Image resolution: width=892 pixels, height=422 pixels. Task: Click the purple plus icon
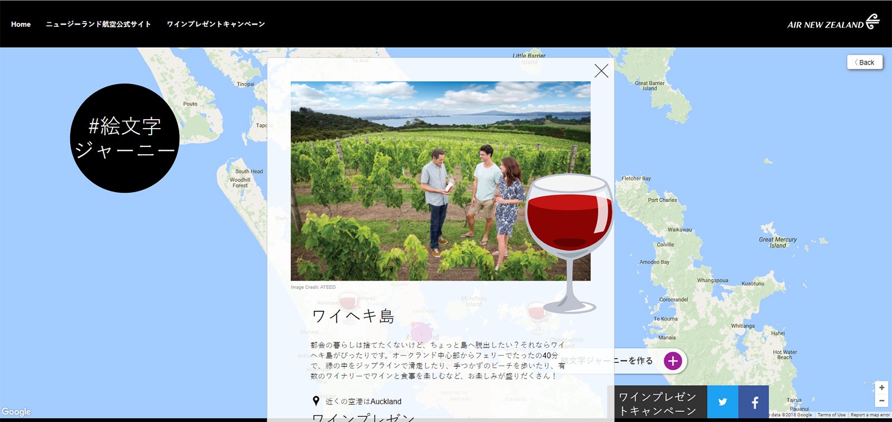[673, 361]
